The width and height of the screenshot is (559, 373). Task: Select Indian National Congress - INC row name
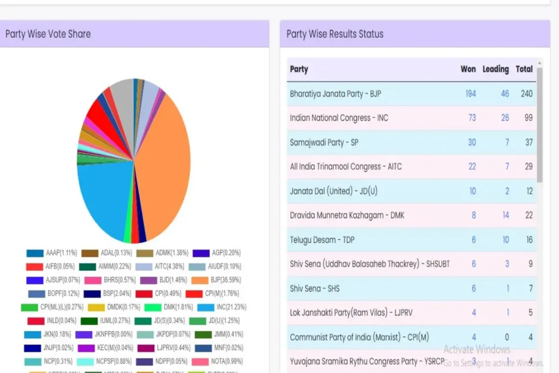click(x=338, y=118)
